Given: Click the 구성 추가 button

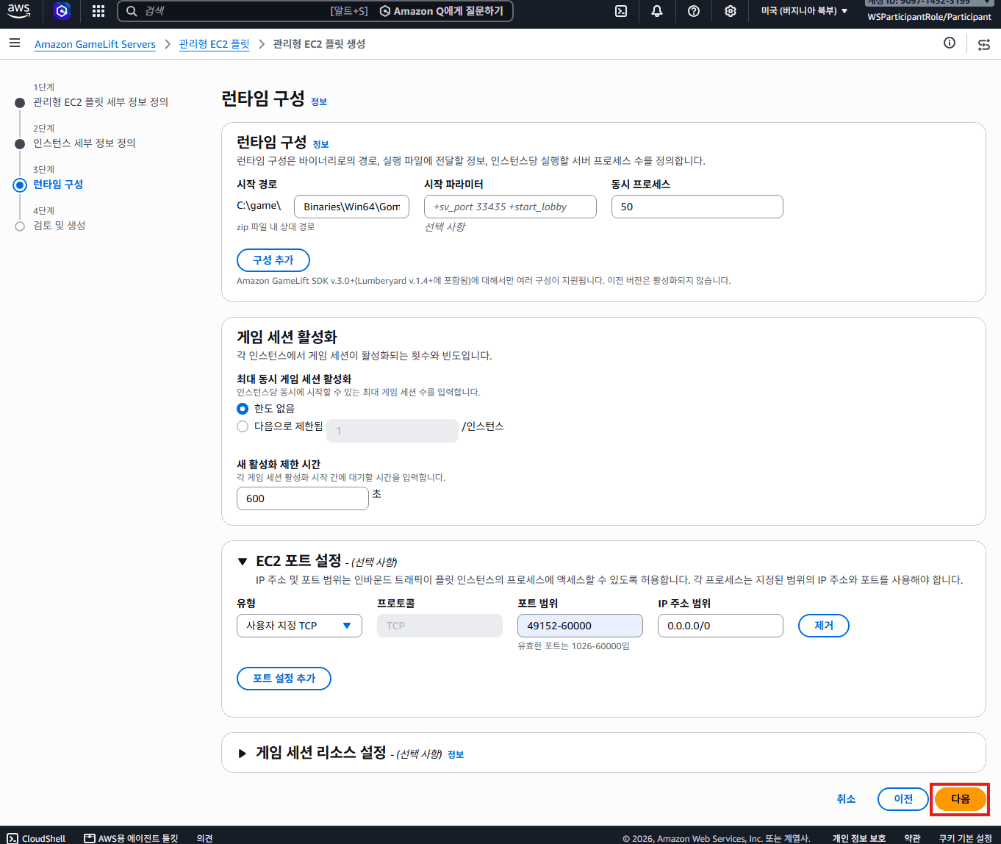Looking at the screenshot, I should [x=273, y=260].
